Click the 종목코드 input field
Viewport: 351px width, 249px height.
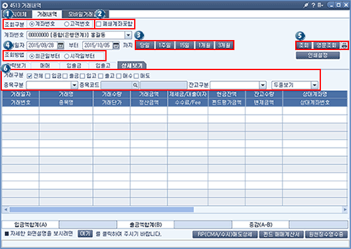pyautogui.click(x=117, y=85)
